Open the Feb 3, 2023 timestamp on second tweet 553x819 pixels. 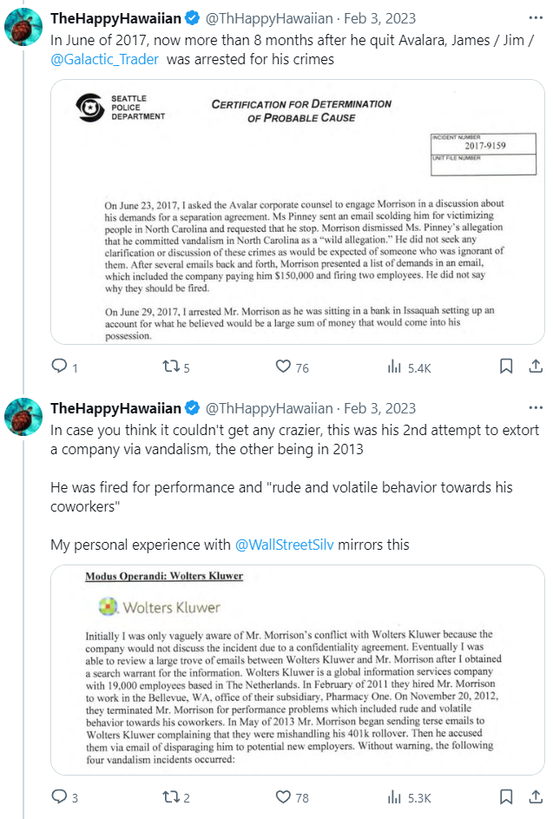tap(379, 408)
